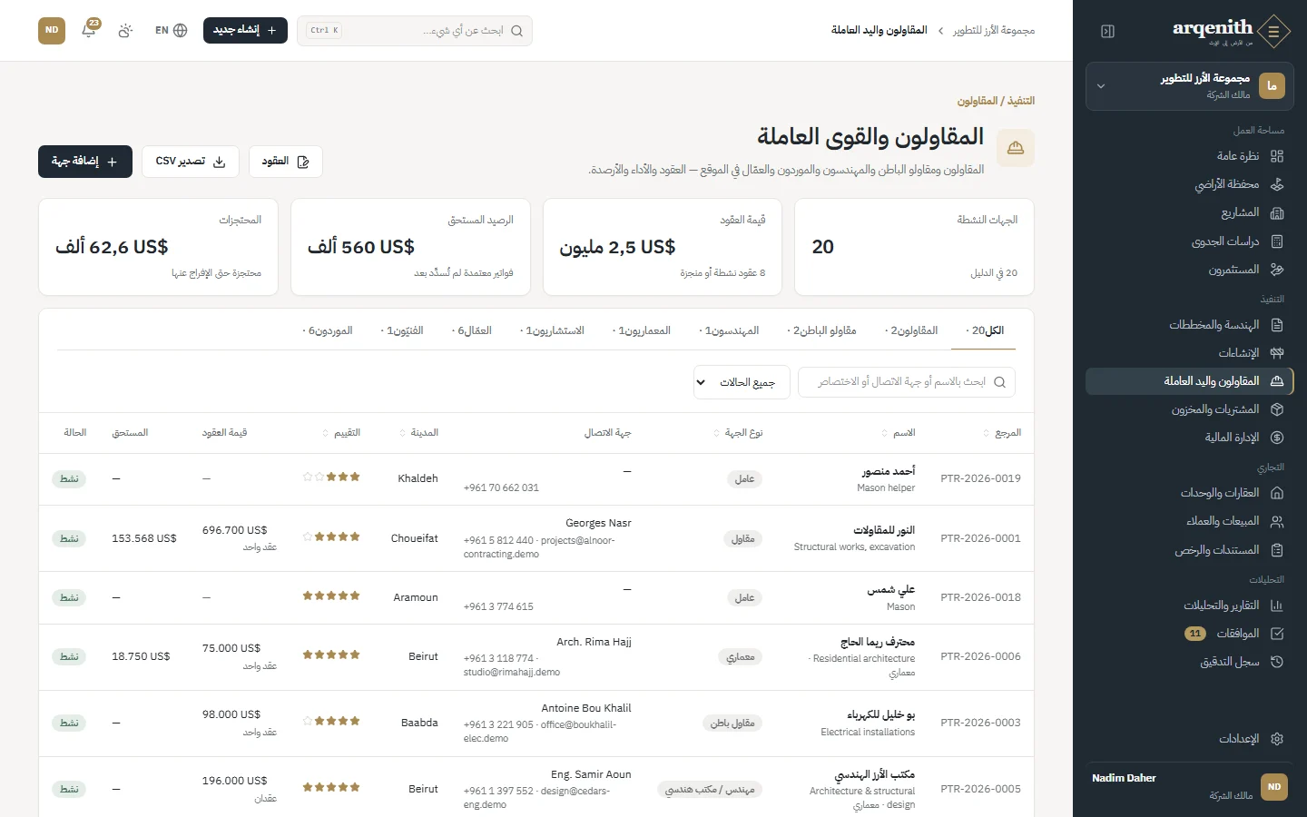Click the search magnifier icon in top bar
The width and height of the screenshot is (1307, 817).
(x=516, y=31)
